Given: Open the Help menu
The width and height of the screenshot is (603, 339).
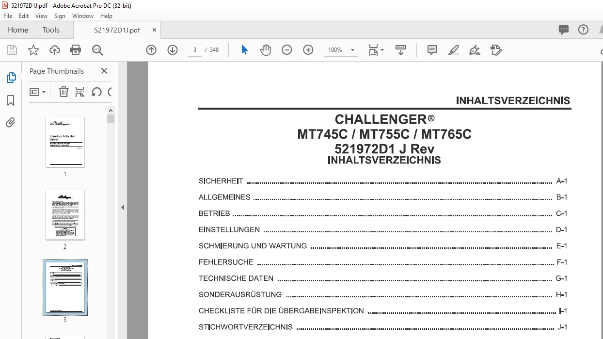Looking at the screenshot, I should click(106, 16).
